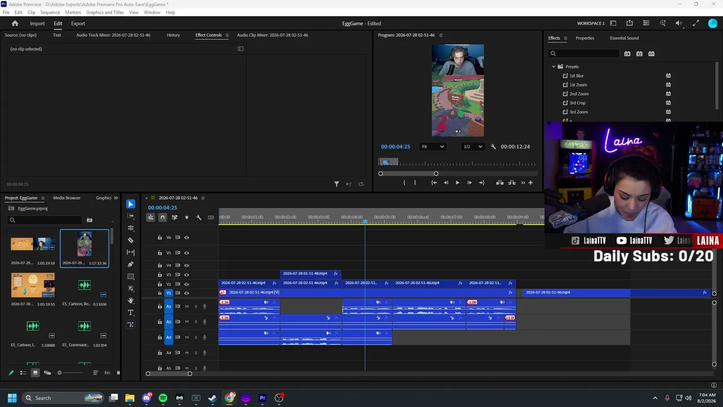Screen dimensions: 723x407
Task: Click the Export workspace button
Action: coord(78,23)
